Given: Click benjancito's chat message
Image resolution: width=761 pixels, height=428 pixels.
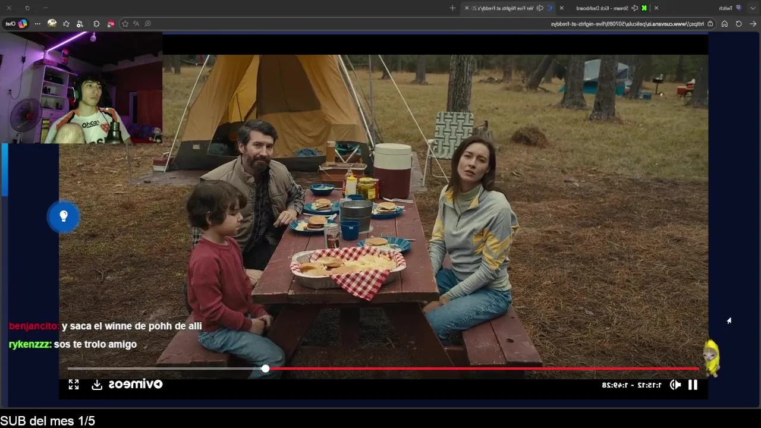Looking at the screenshot, I should coord(105,326).
